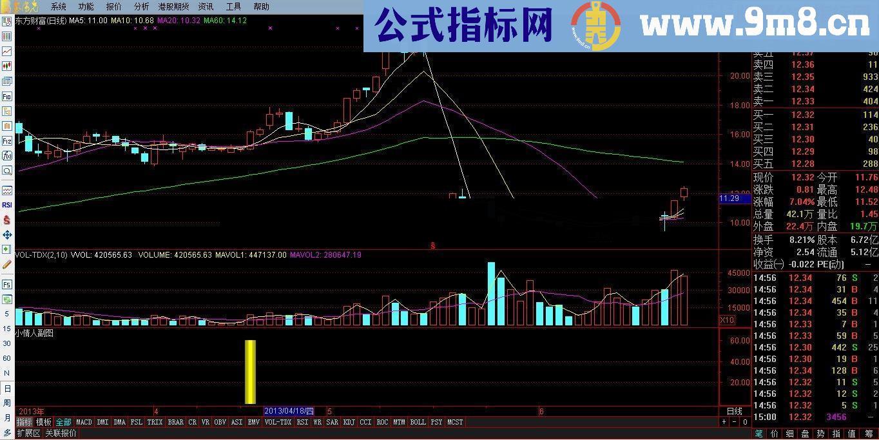Select the 笔 tick tab in right panel
Image resolution: width=879 pixels, height=440 pixels.
click(x=759, y=434)
